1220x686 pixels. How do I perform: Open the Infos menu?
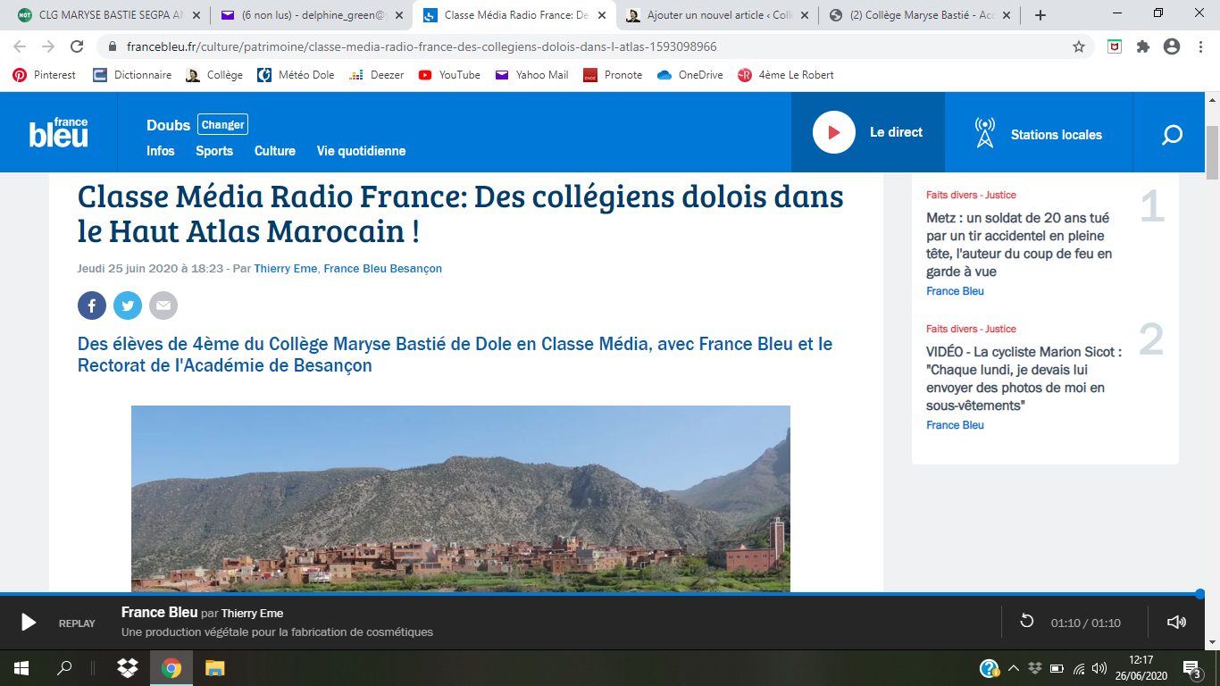pyautogui.click(x=161, y=151)
